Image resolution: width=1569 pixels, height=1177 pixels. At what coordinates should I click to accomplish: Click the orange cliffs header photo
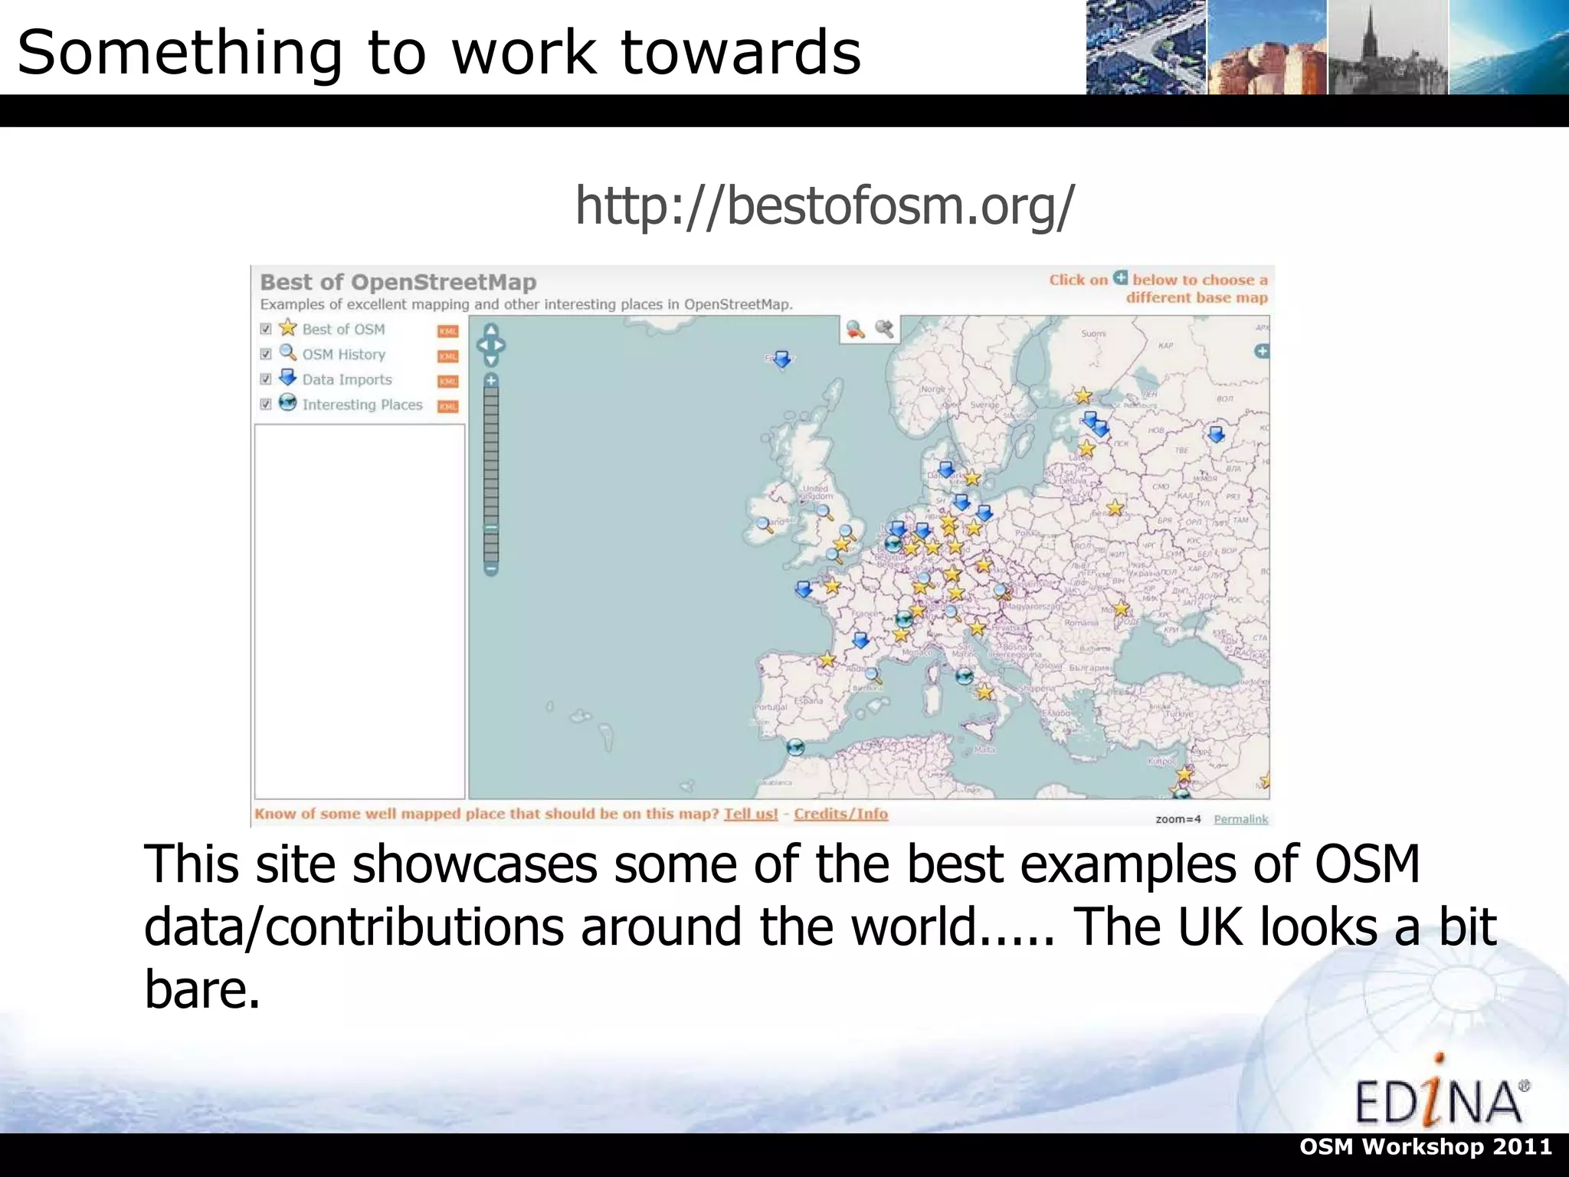click(1267, 47)
